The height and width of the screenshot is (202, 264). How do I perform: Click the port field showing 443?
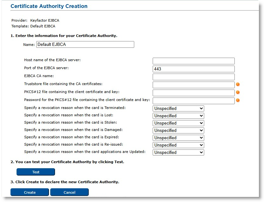(194, 69)
